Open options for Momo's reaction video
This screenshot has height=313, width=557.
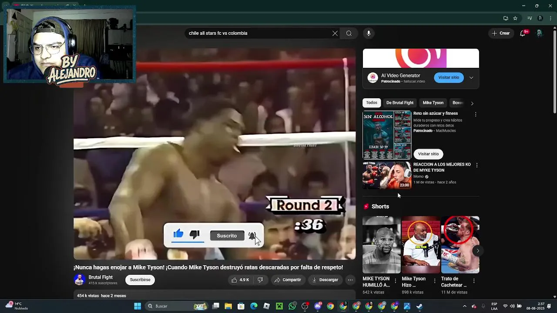click(x=477, y=165)
